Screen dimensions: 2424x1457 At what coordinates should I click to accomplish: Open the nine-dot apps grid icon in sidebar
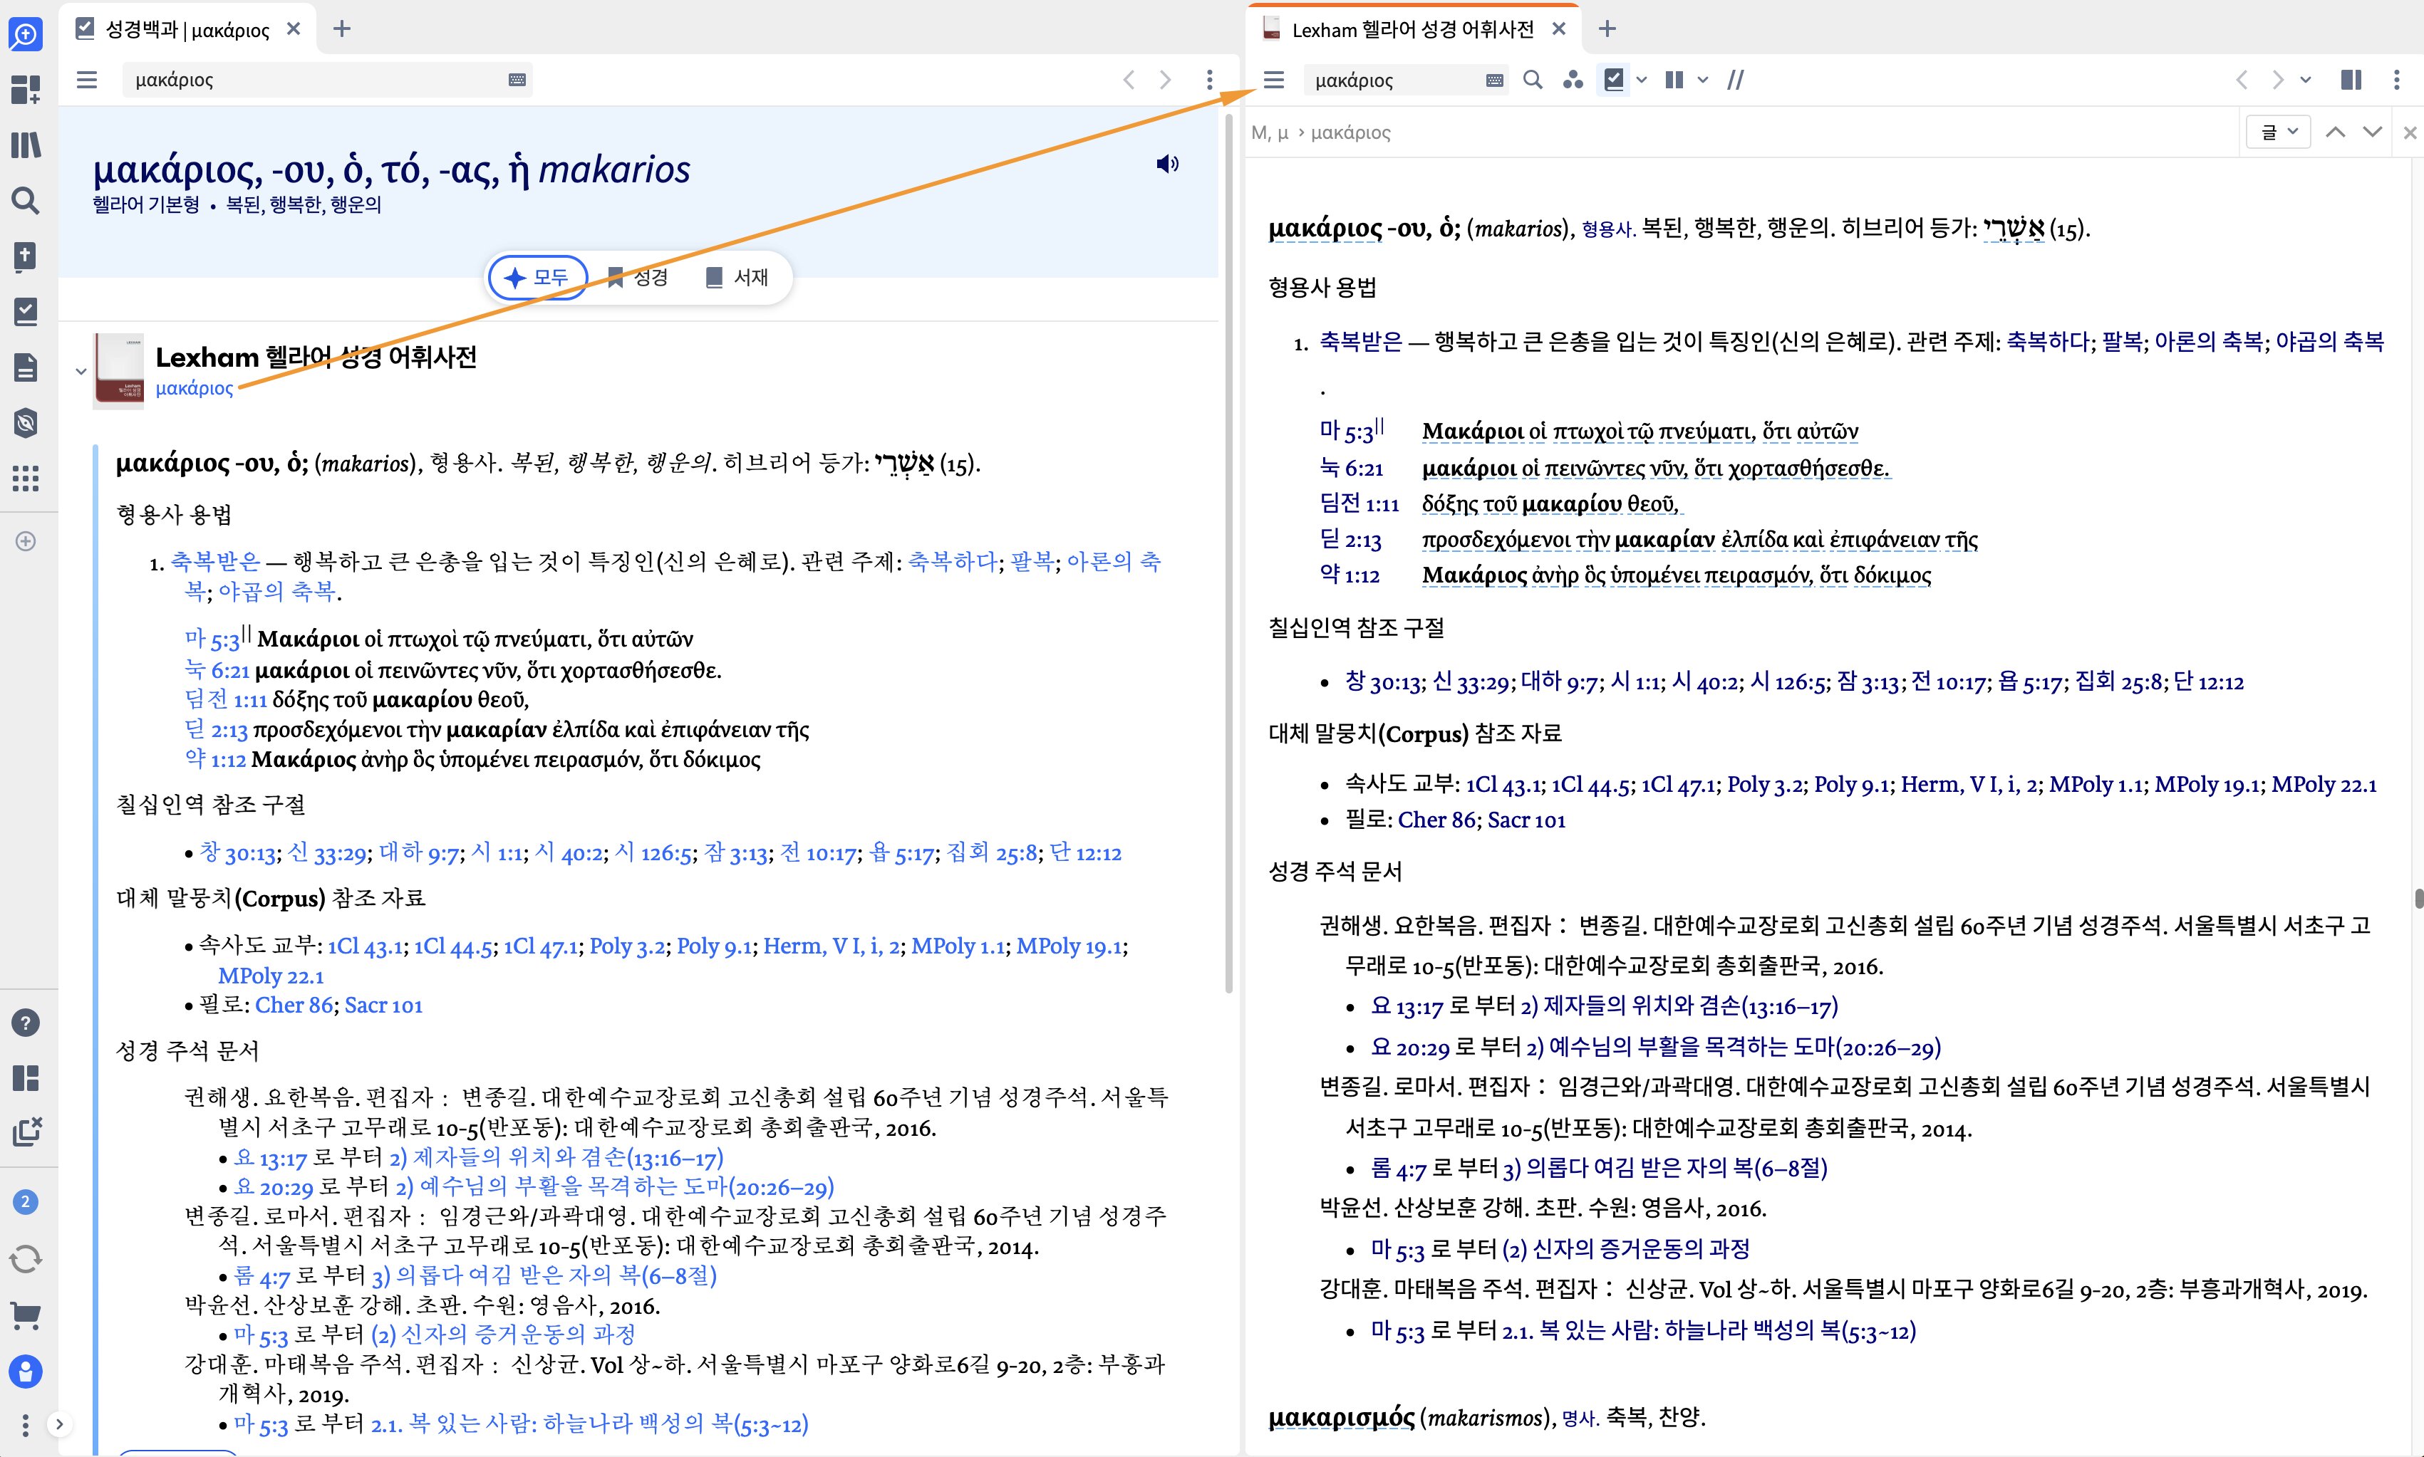(x=26, y=479)
